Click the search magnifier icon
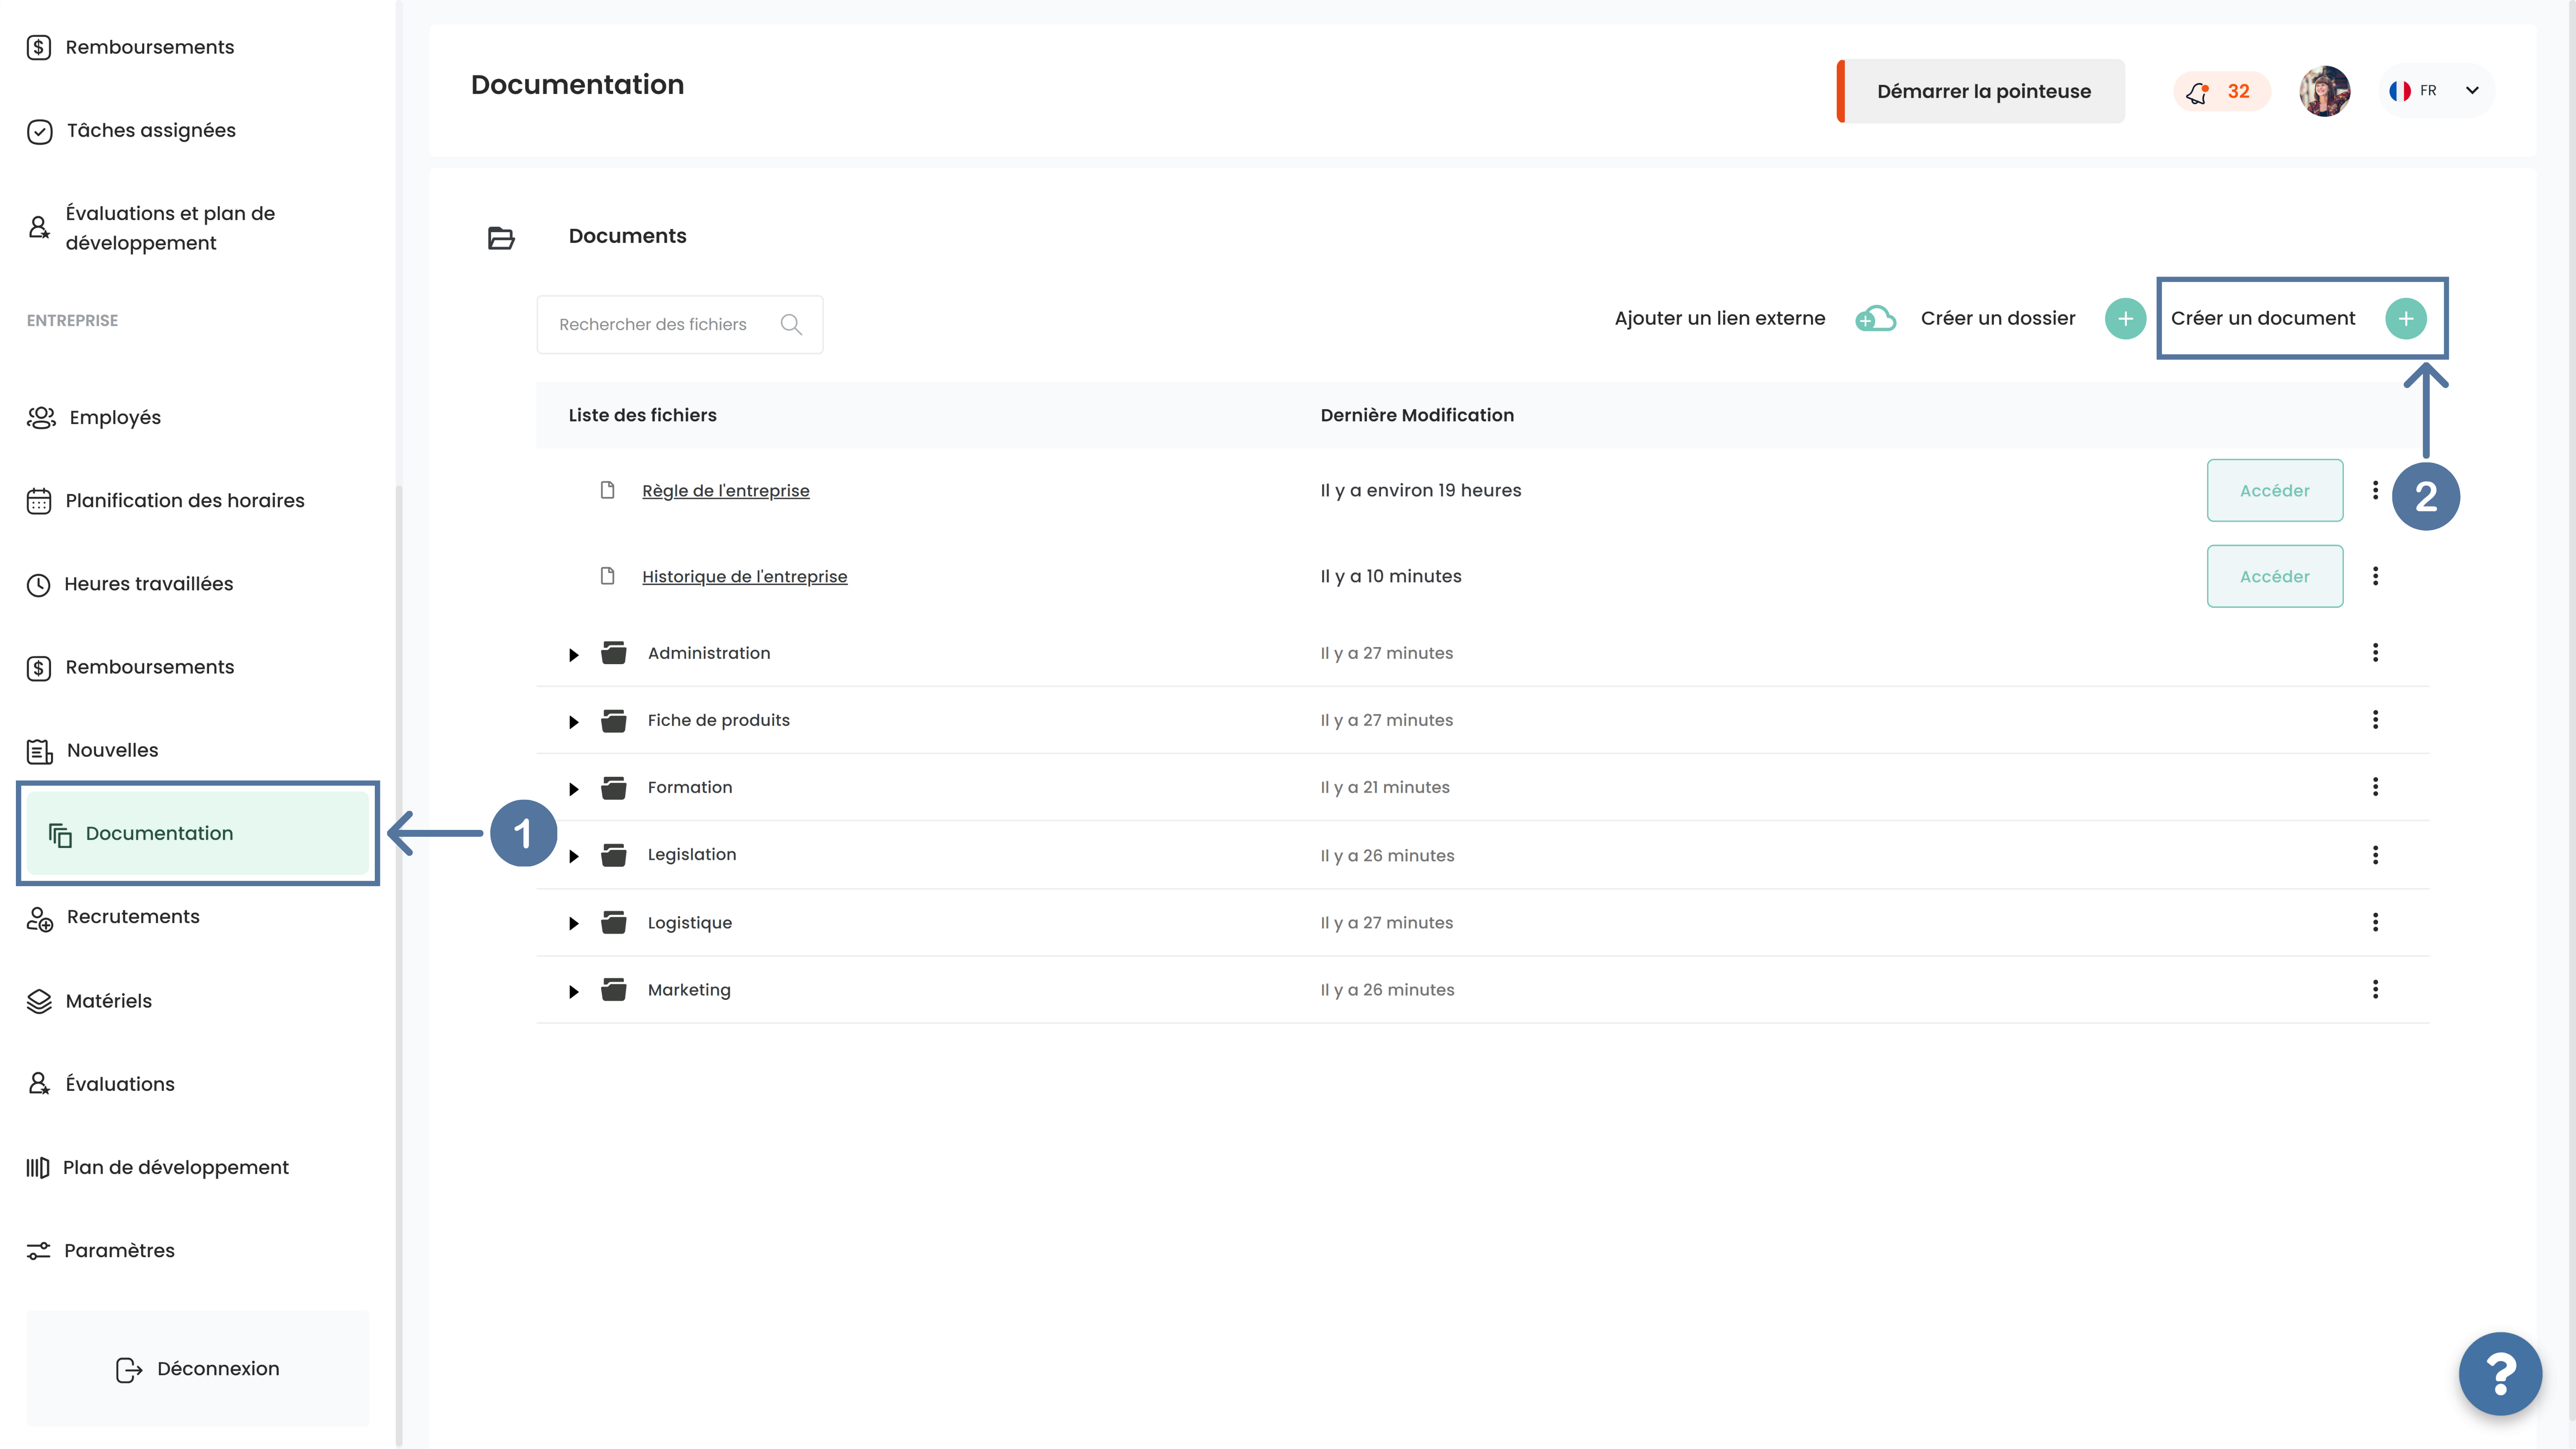The width and height of the screenshot is (2576, 1449). click(791, 324)
